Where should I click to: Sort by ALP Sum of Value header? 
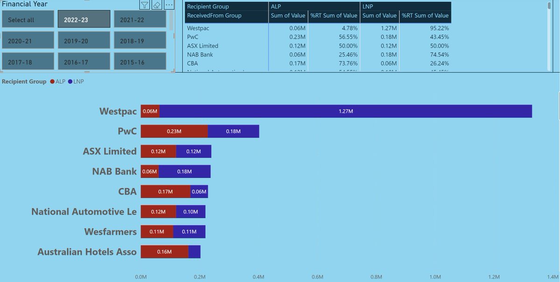tap(288, 15)
